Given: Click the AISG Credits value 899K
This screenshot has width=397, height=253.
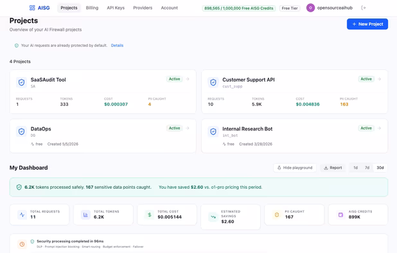Looking at the screenshot, I should click(354, 217).
